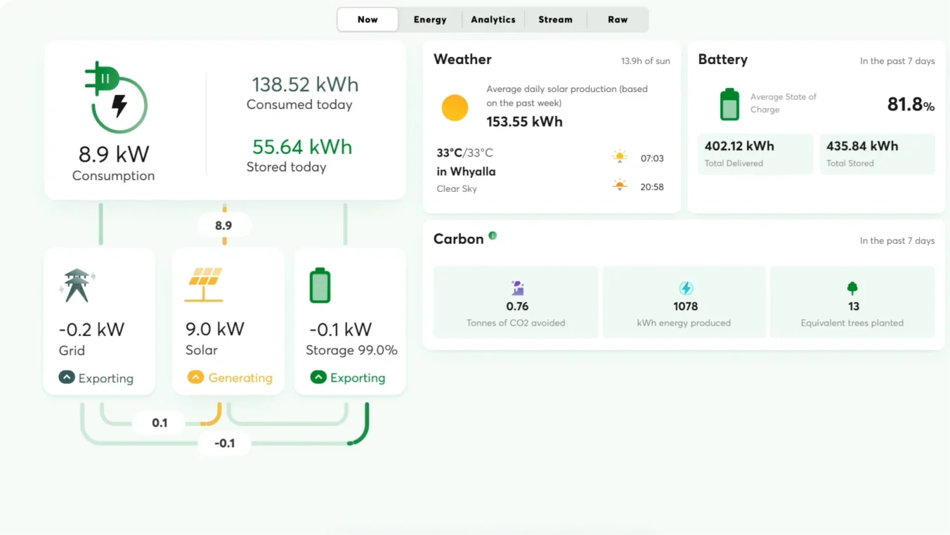Click the 1078 kWh energy produced value
This screenshot has width=950, height=535.
(x=685, y=307)
